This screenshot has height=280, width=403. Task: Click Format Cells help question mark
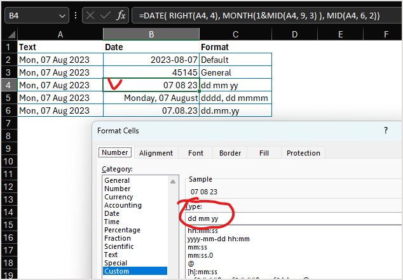386,130
